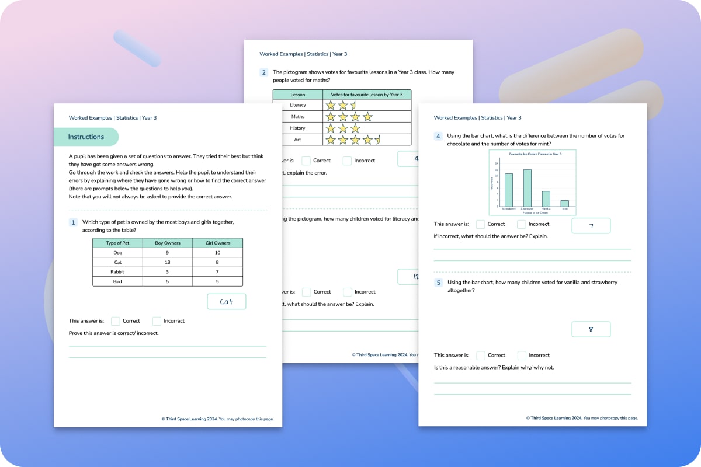This screenshot has height=467, width=701.
Task: Tick the Incorrect checkbox for question 5
Action: pos(522,355)
